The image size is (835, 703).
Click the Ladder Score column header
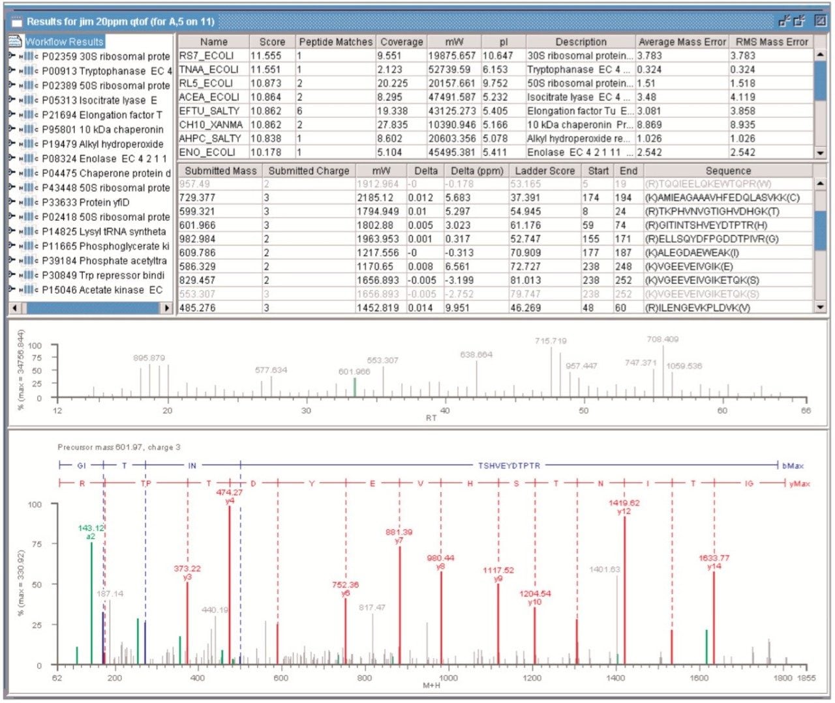[544, 171]
